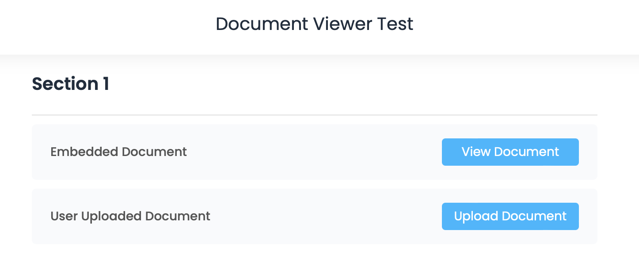The height and width of the screenshot is (275, 639).
Task: Click the Upload Document button
Action: point(510,216)
